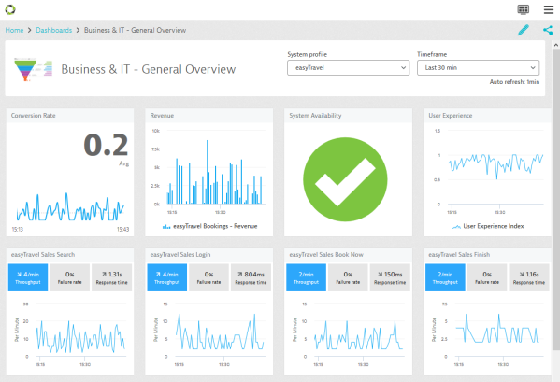The height and width of the screenshot is (382, 560).
Task: Open the hamburger menu
Action: (x=549, y=9)
